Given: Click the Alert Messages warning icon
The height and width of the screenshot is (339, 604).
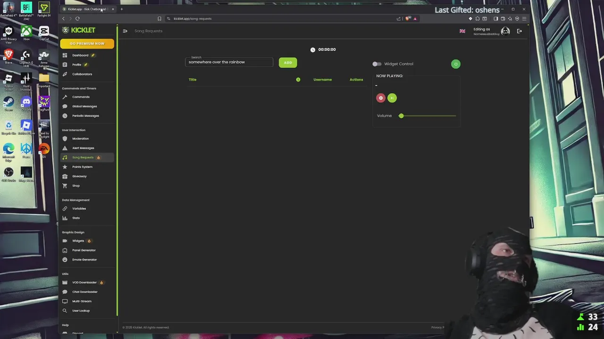Looking at the screenshot, I should pyautogui.click(x=65, y=148).
